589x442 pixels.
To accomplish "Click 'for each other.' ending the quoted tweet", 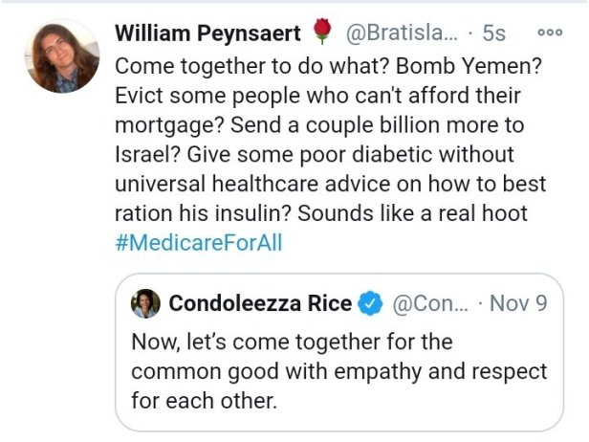I will tap(205, 401).
